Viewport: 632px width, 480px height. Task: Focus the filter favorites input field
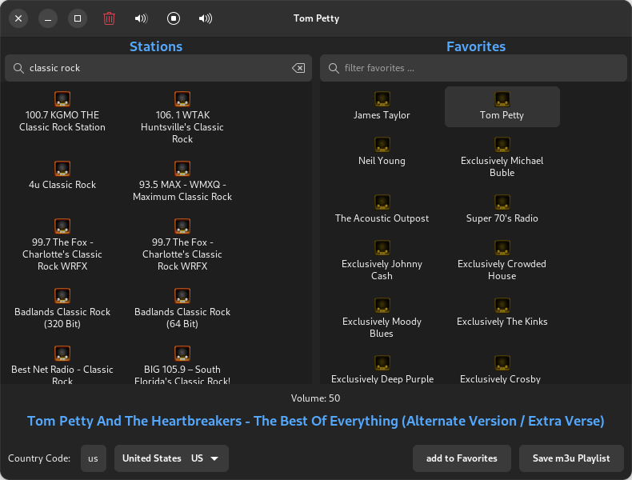[473, 68]
